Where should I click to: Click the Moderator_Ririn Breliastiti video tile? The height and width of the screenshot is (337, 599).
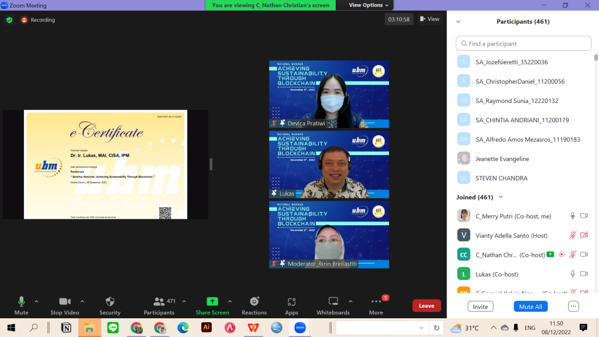pyautogui.click(x=329, y=235)
